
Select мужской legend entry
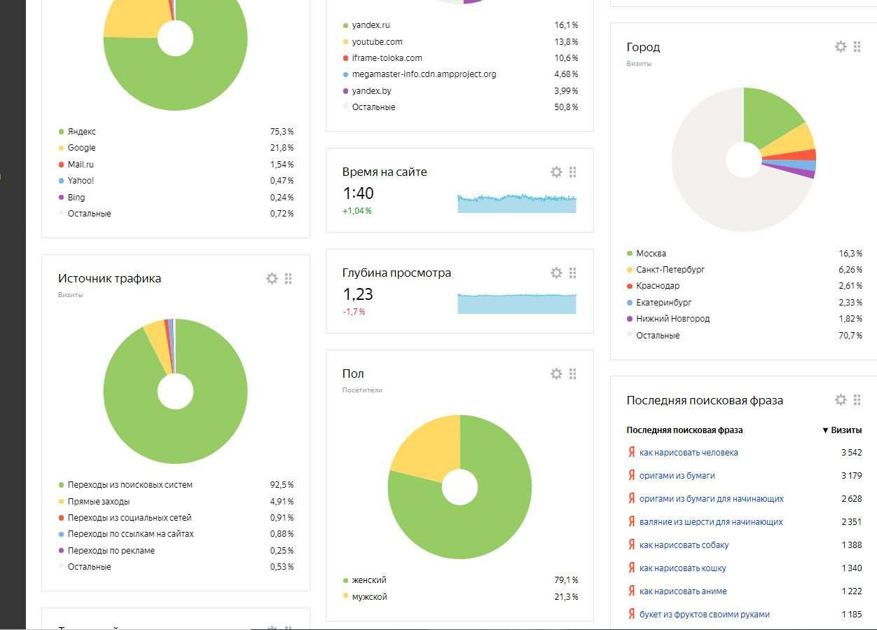(369, 597)
